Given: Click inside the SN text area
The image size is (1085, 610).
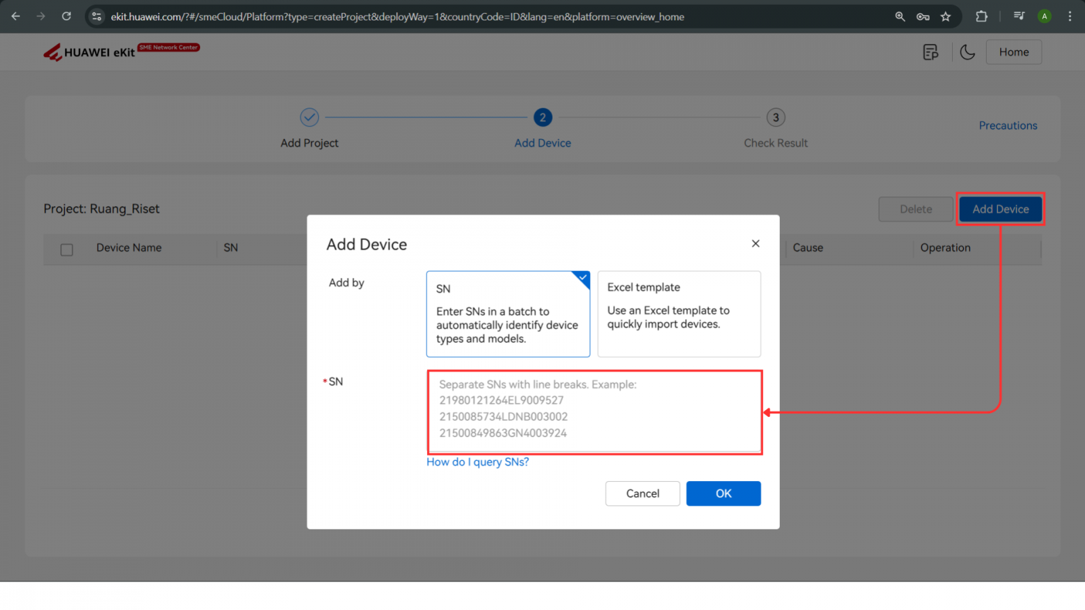Looking at the screenshot, I should 595,412.
